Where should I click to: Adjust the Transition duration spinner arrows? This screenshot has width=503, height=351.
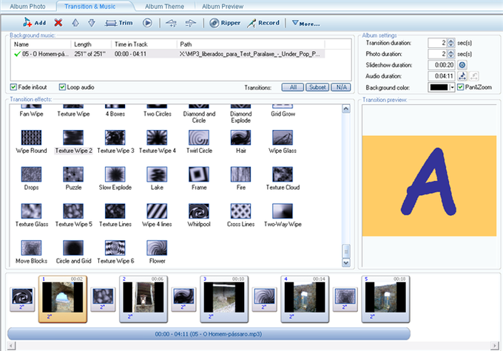coord(450,43)
